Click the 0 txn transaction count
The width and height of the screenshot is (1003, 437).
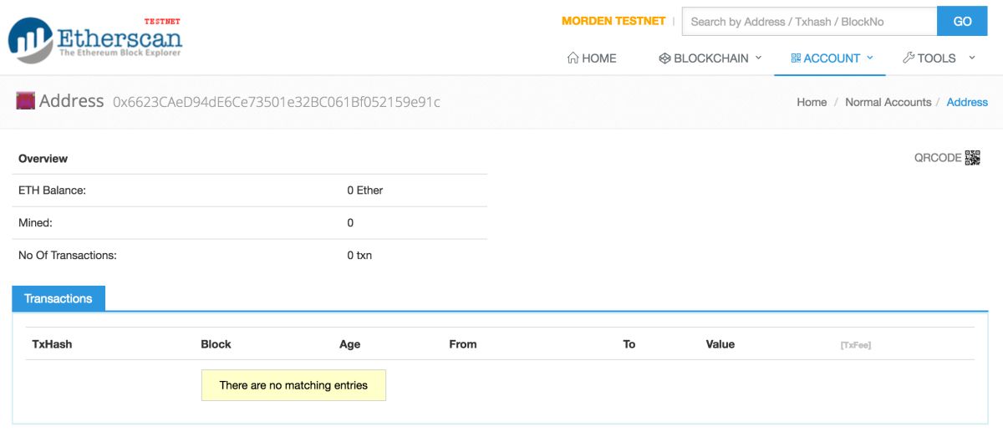click(x=359, y=255)
